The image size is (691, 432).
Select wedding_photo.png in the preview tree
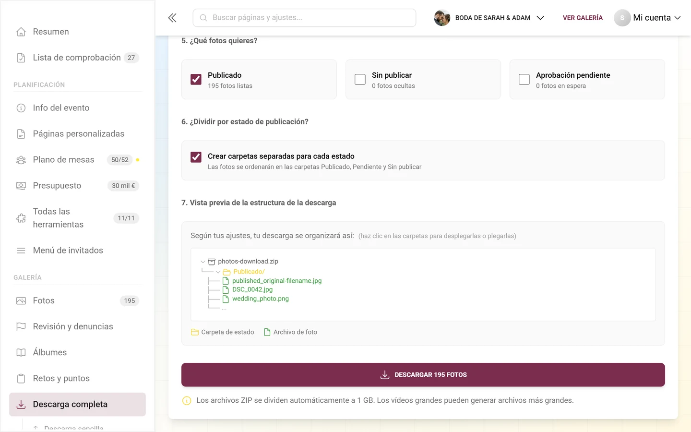pos(261,299)
